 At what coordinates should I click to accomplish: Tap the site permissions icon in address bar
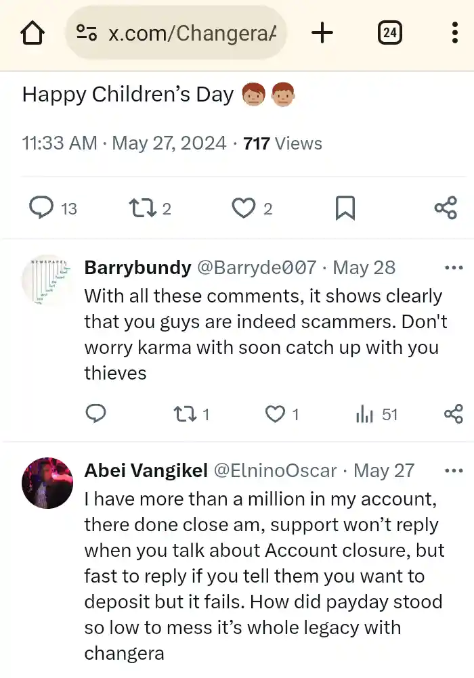[86, 32]
